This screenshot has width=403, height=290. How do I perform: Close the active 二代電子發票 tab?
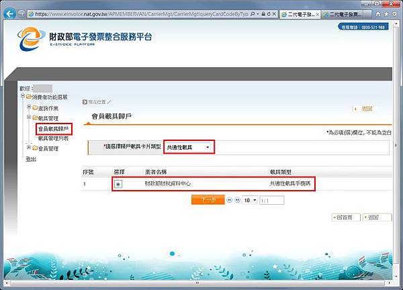click(x=318, y=15)
